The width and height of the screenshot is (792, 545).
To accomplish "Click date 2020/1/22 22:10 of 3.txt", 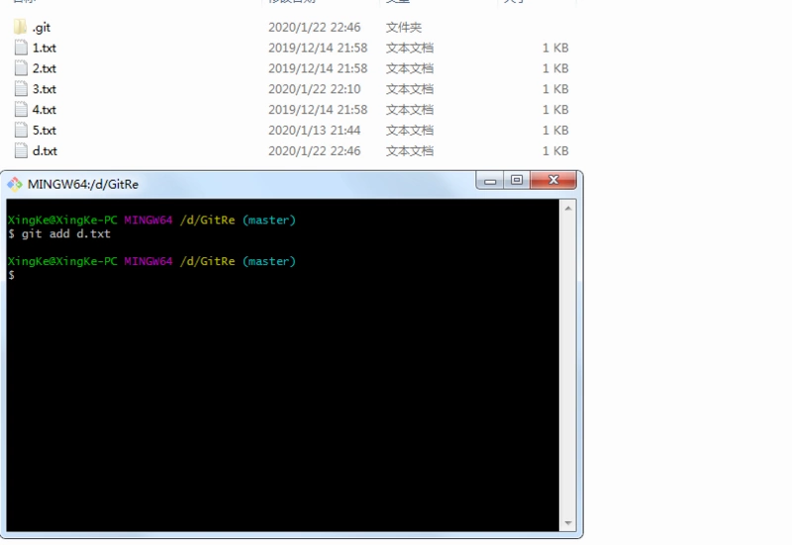I will click(x=314, y=89).
